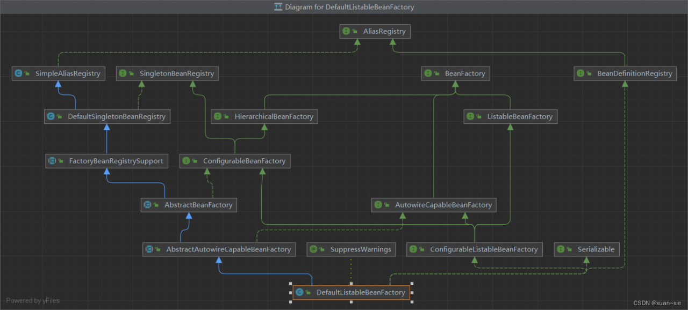
Task: Select the ConfigurableListableBeanFactory node
Action: (x=483, y=249)
